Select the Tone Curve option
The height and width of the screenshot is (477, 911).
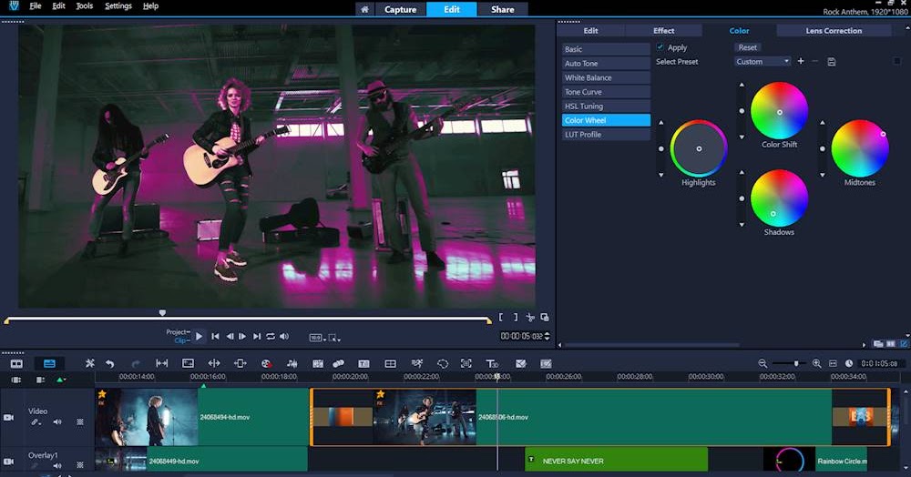tap(605, 92)
